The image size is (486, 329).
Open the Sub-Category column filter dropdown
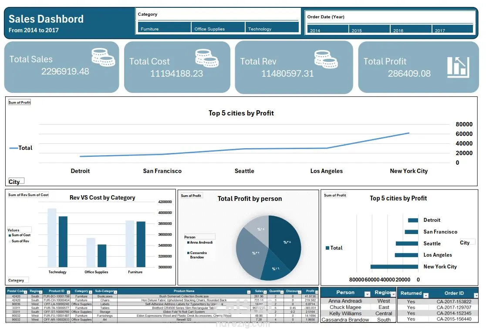[x=115, y=292]
